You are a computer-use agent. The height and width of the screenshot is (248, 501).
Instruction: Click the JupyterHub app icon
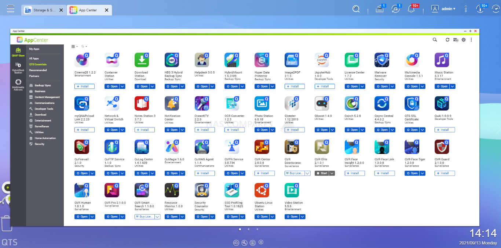pos(322,60)
